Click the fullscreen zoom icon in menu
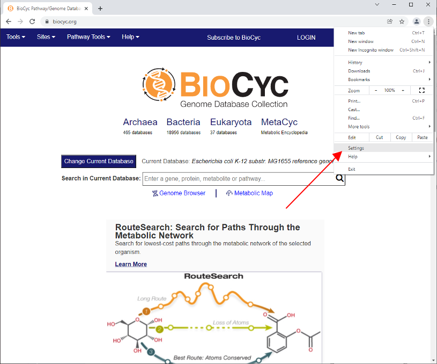This screenshot has width=437, height=364. click(421, 90)
